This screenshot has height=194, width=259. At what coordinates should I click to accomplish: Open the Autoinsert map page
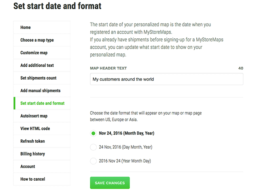tap(34, 116)
